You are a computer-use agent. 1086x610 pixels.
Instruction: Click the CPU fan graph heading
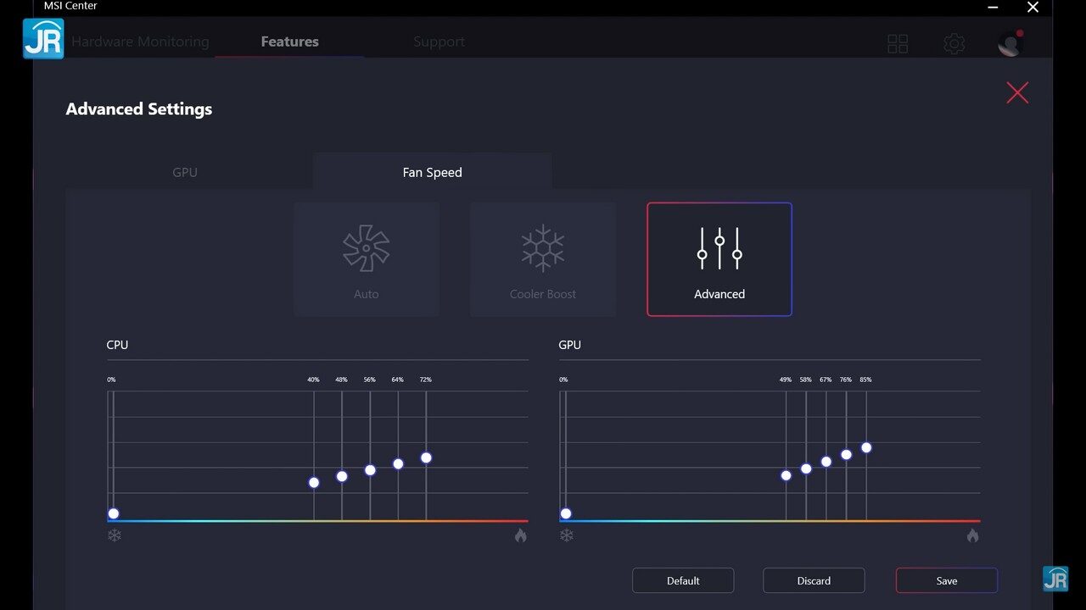tap(117, 345)
